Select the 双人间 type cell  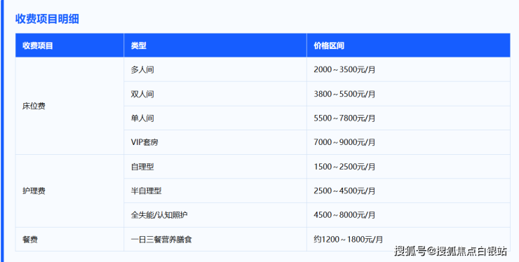tap(215, 94)
